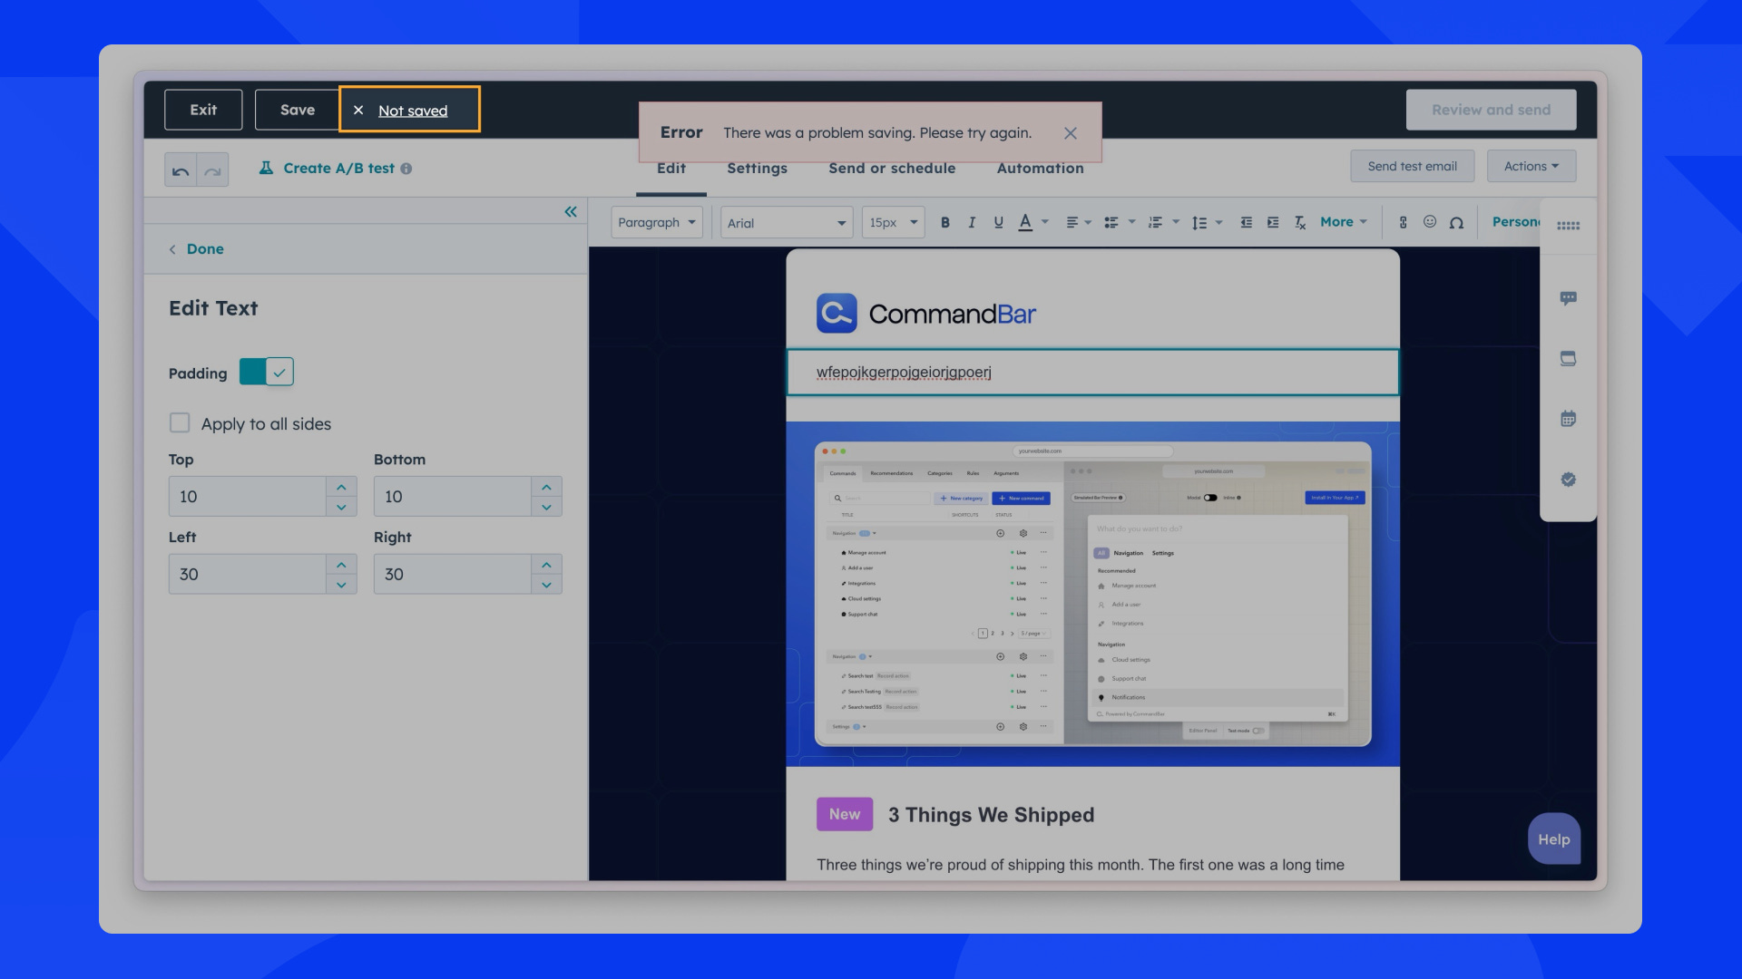Decrease the Right padding value
Viewport: 1742px width, 979px height.
(x=546, y=585)
